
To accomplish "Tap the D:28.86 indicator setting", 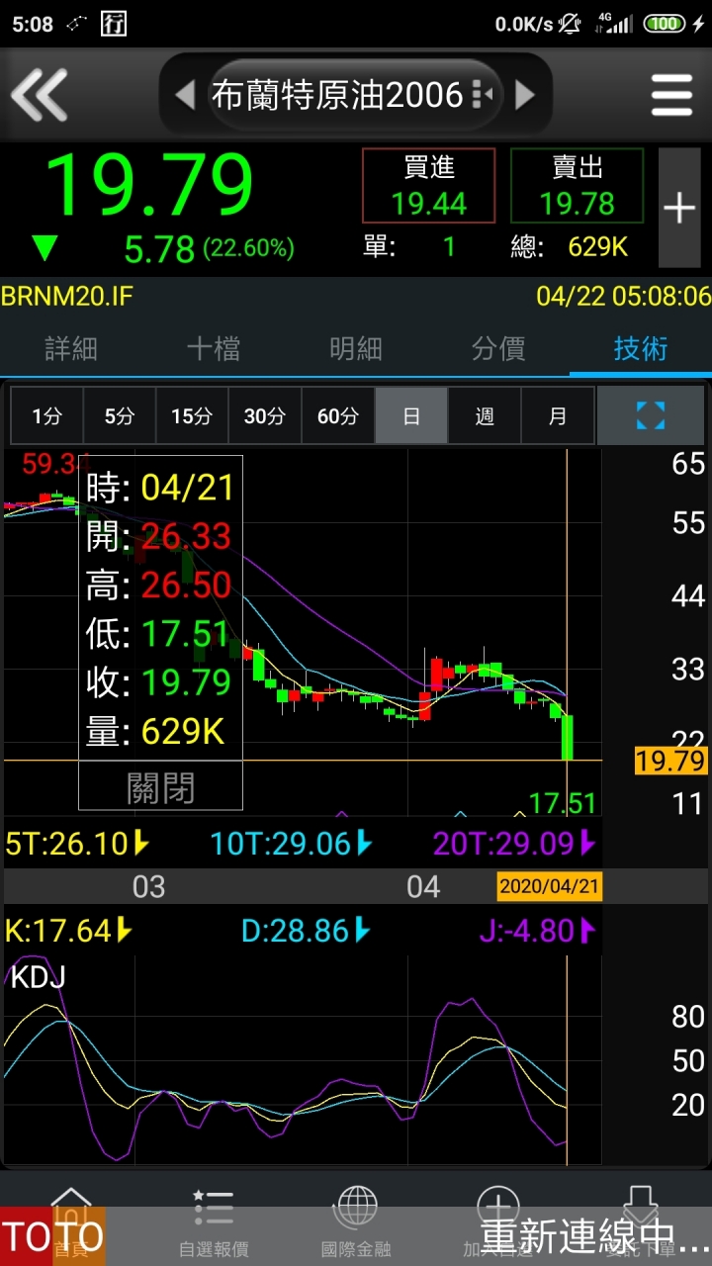I will (306, 931).
